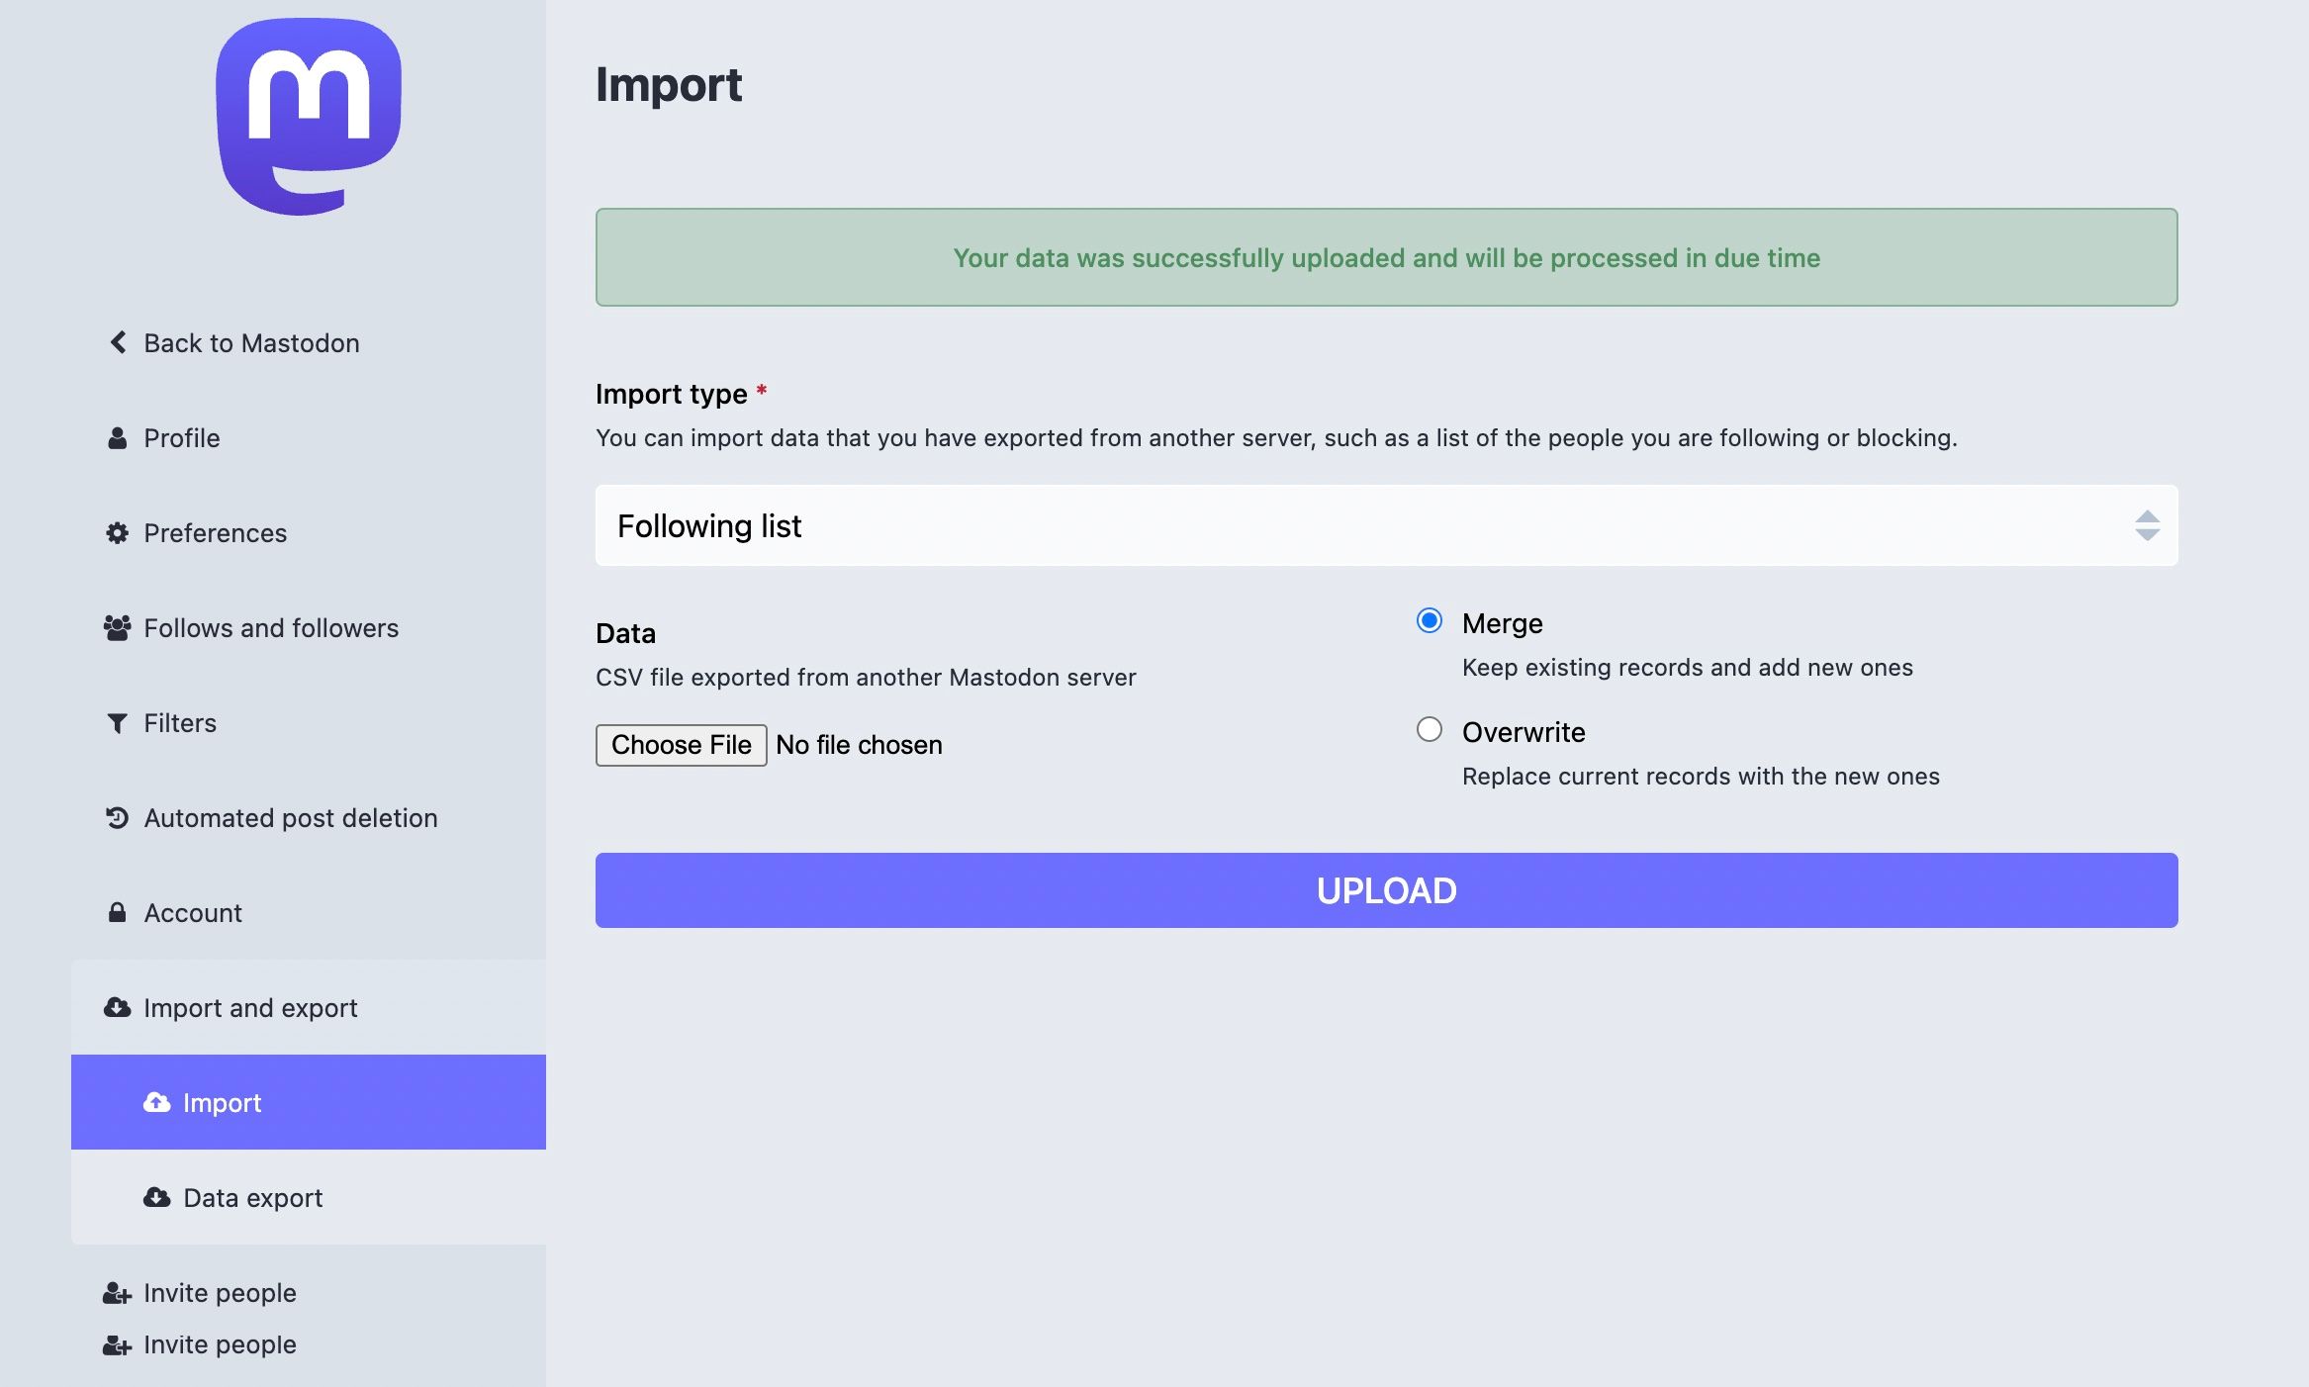The width and height of the screenshot is (2309, 1387).
Task: Click Back to Mastodon link
Action: click(x=250, y=341)
